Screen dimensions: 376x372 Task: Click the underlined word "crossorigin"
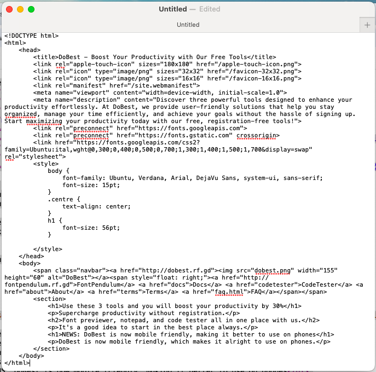click(257, 135)
